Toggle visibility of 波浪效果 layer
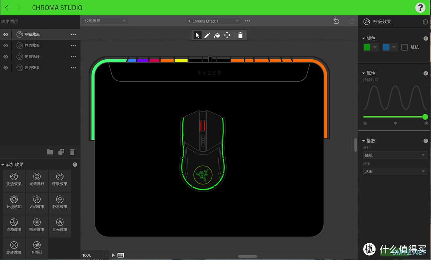 pos(6,68)
